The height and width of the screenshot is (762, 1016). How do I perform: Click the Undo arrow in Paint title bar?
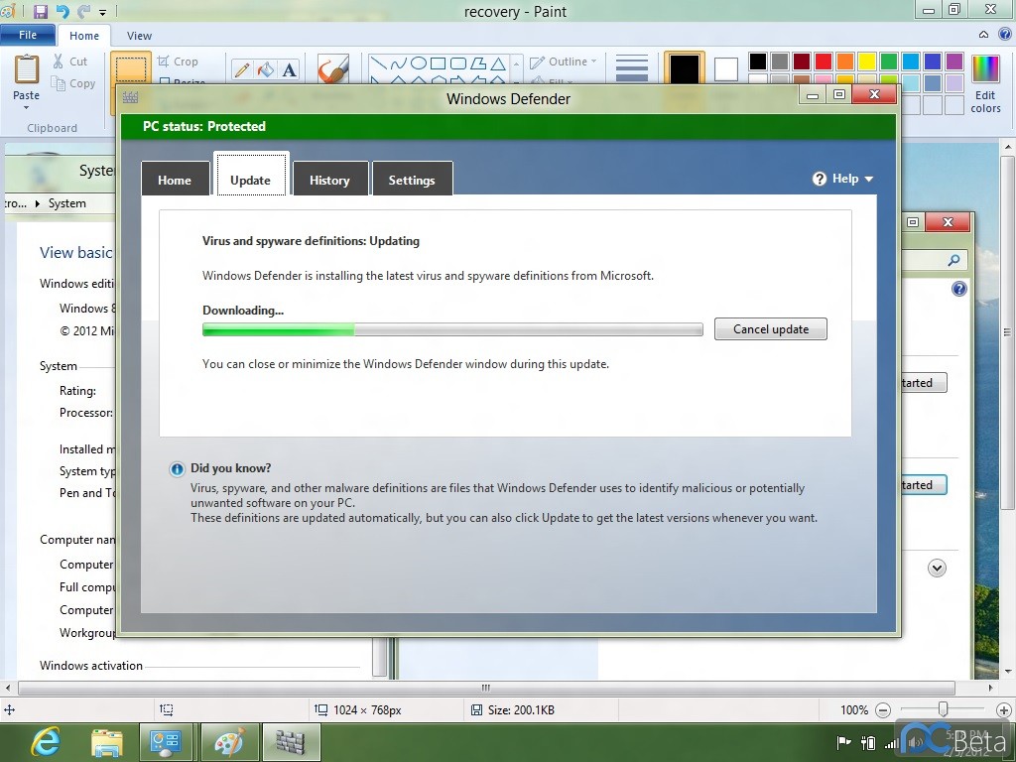pos(63,12)
